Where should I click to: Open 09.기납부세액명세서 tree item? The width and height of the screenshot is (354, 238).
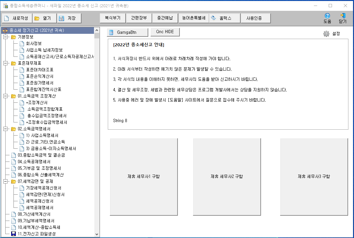[x=36, y=221]
